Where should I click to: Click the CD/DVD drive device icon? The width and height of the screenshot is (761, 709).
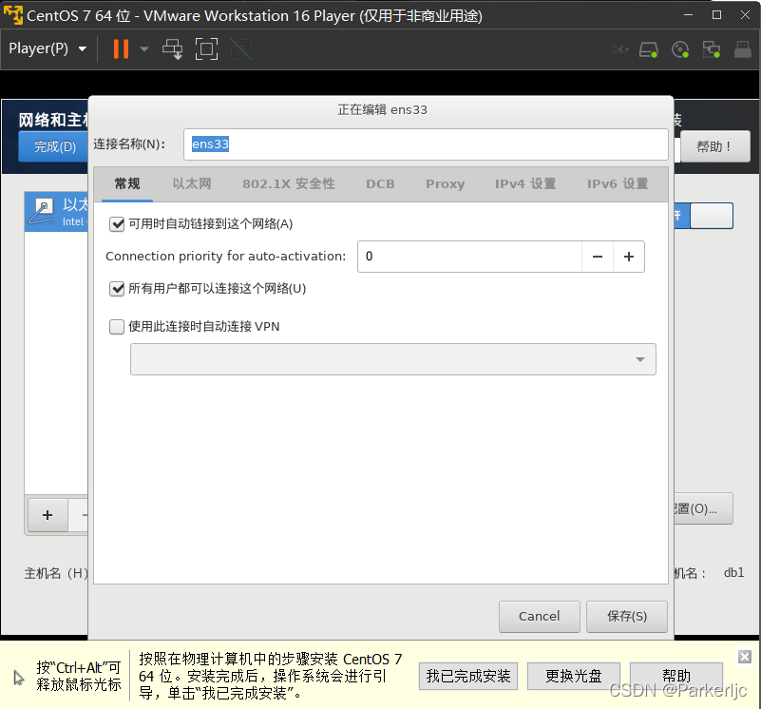pos(680,49)
